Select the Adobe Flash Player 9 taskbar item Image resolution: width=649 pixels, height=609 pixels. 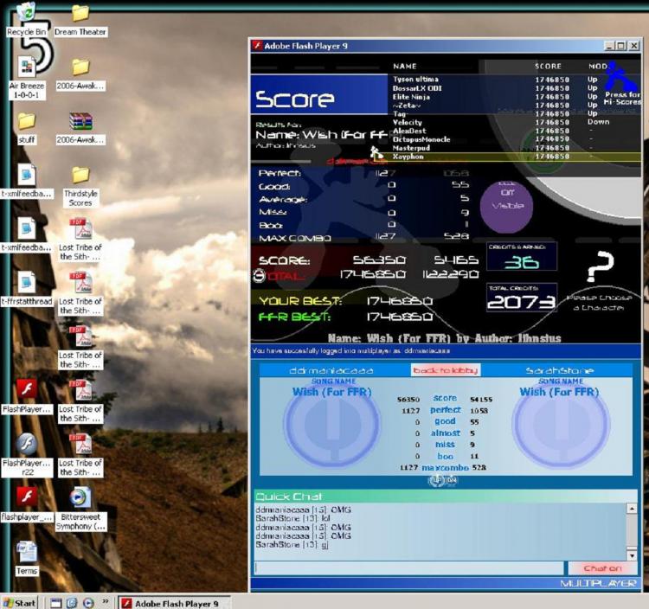(x=174, y=603)
